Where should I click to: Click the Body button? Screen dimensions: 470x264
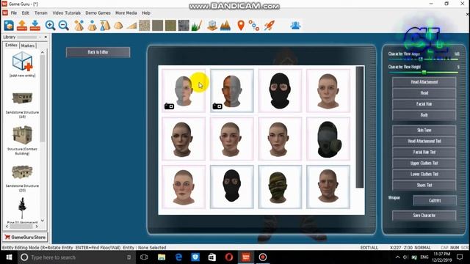click(424, 115)
